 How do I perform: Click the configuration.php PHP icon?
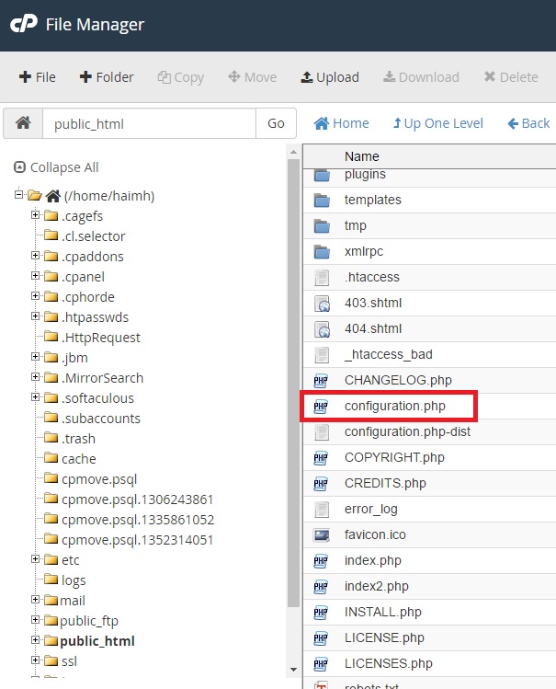point(321,407)
